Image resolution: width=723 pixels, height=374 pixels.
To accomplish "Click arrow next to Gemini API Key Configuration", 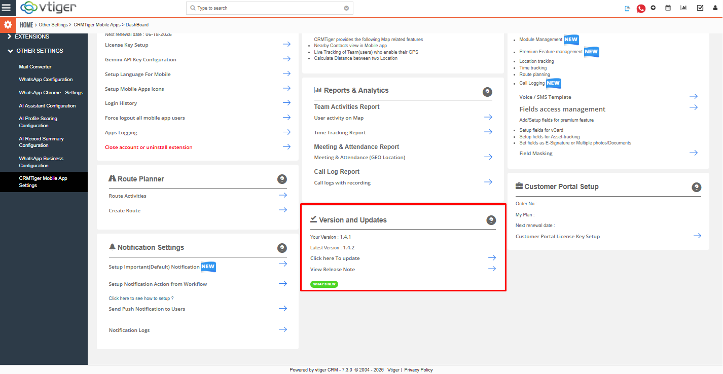I will (x=286, y=59).
